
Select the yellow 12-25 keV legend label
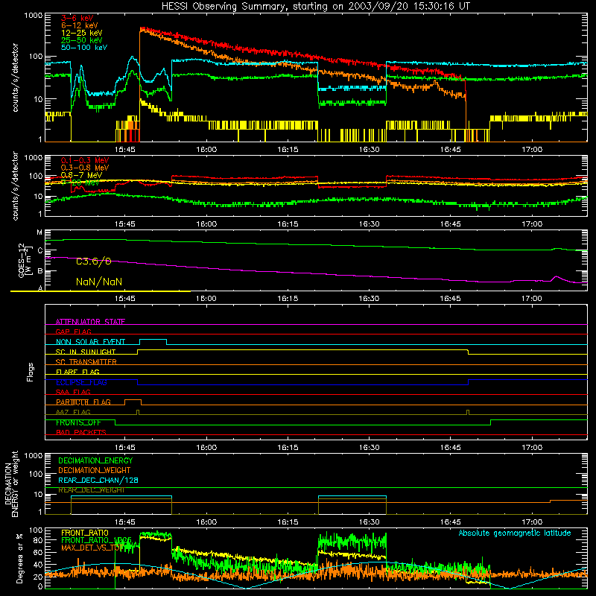click(81, 33)
